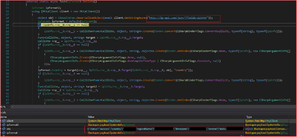Select the obj JSON value cell

pos(166,129)
